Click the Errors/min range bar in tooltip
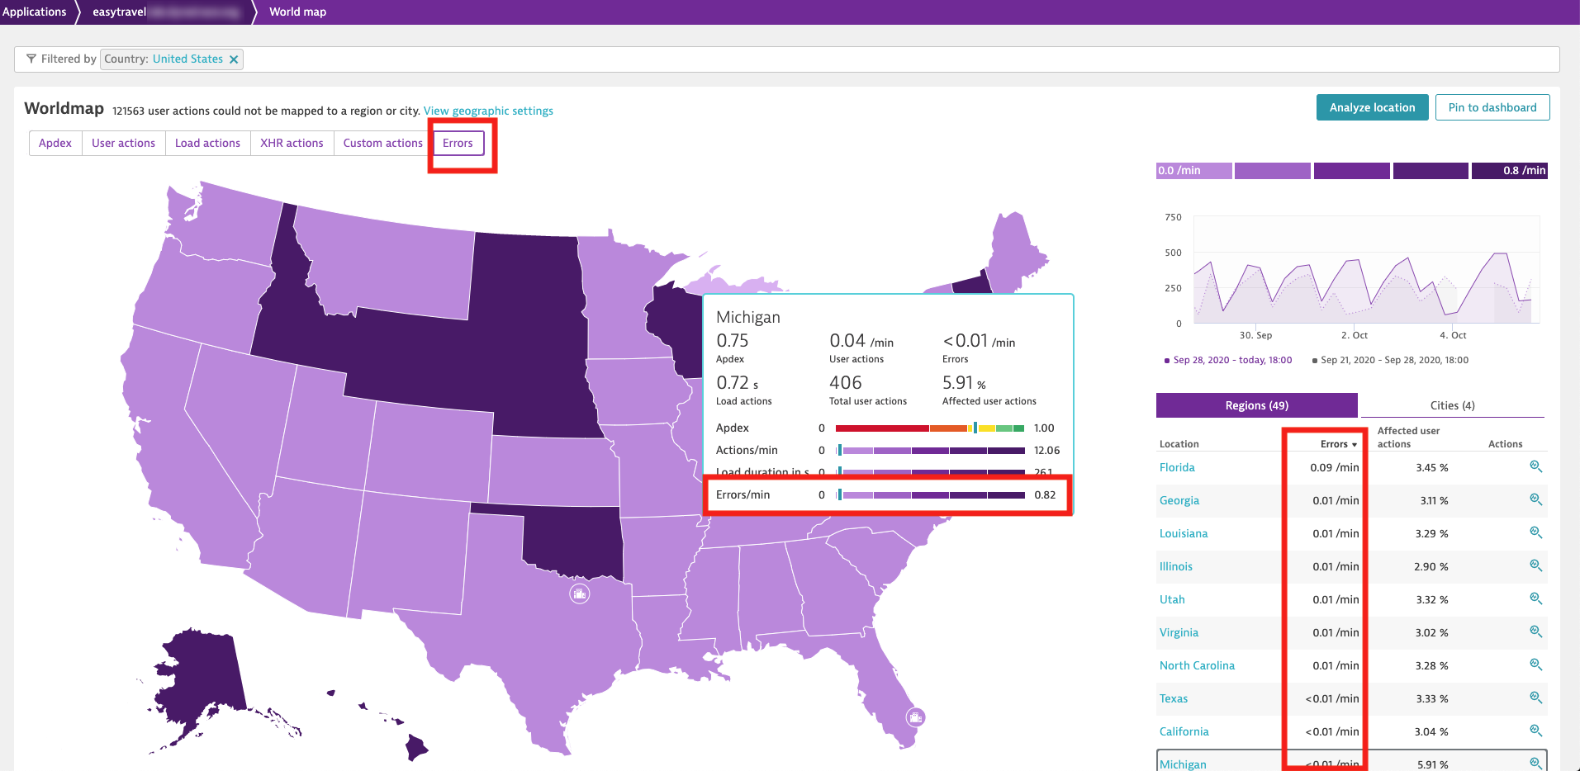 point(931,495)
